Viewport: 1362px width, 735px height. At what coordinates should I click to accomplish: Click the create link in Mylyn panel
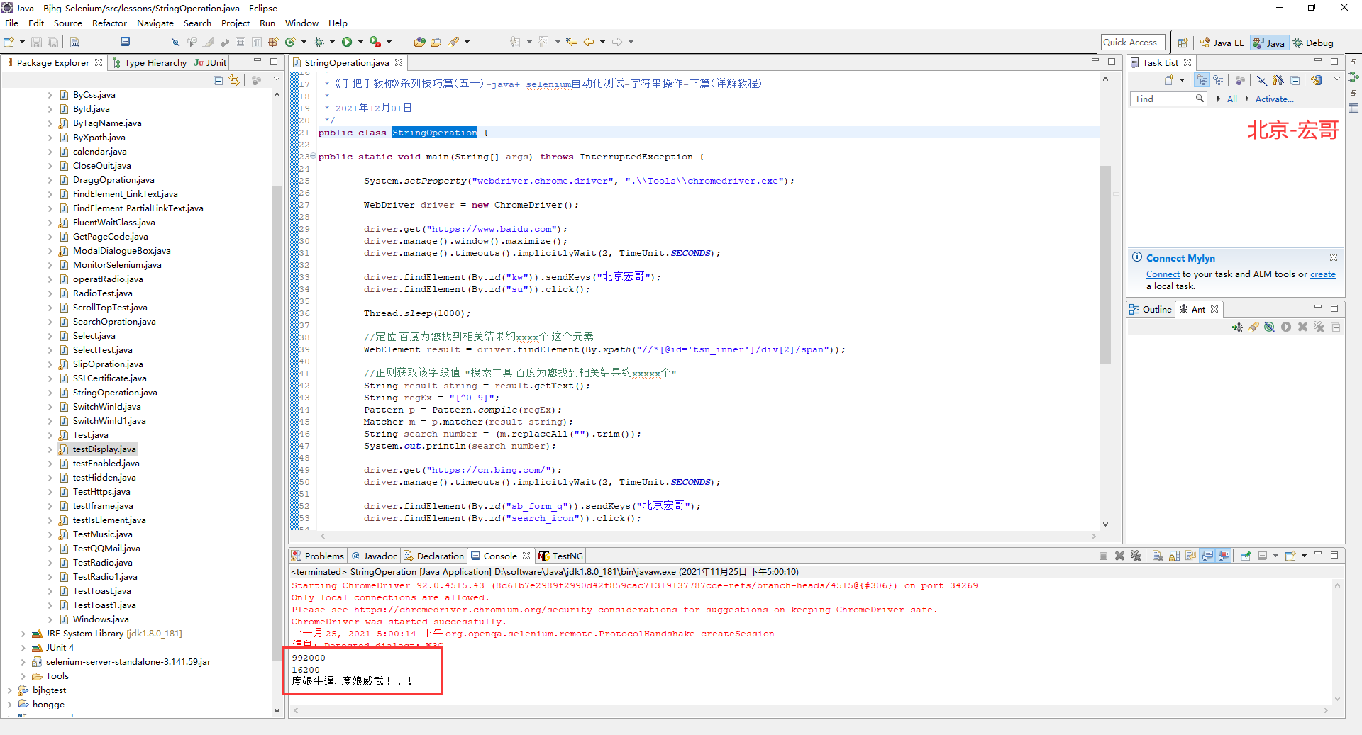pos(1322,274)
